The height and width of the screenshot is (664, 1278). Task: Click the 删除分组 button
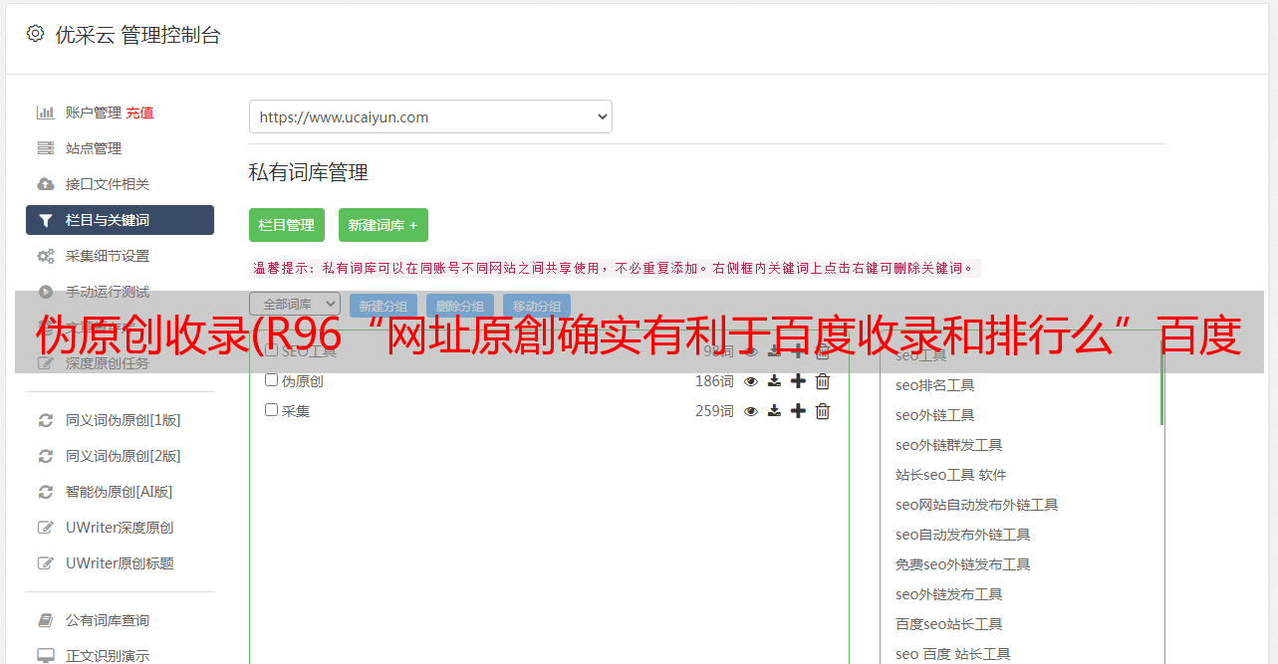tap(460, 307)
